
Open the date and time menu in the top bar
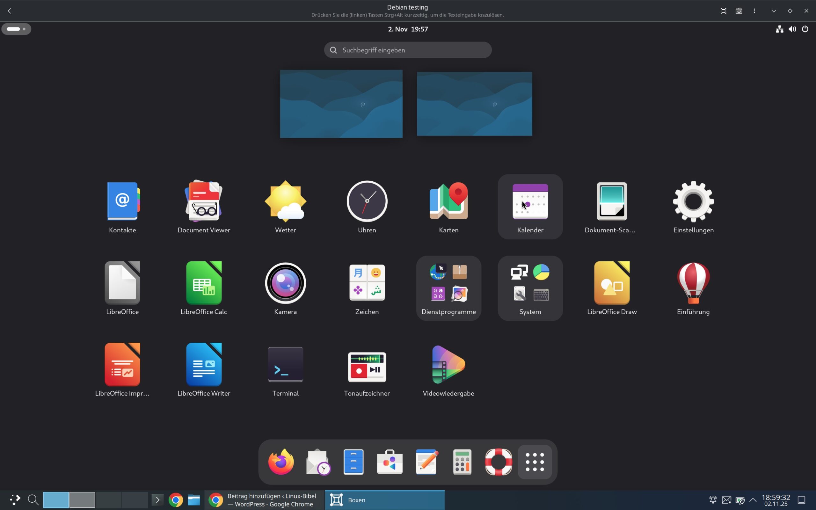pyautogui.click(x=408, y=29)
